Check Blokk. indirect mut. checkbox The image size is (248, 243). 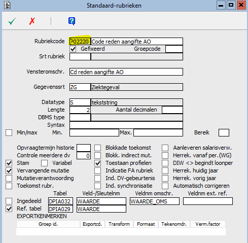(97, 156)
